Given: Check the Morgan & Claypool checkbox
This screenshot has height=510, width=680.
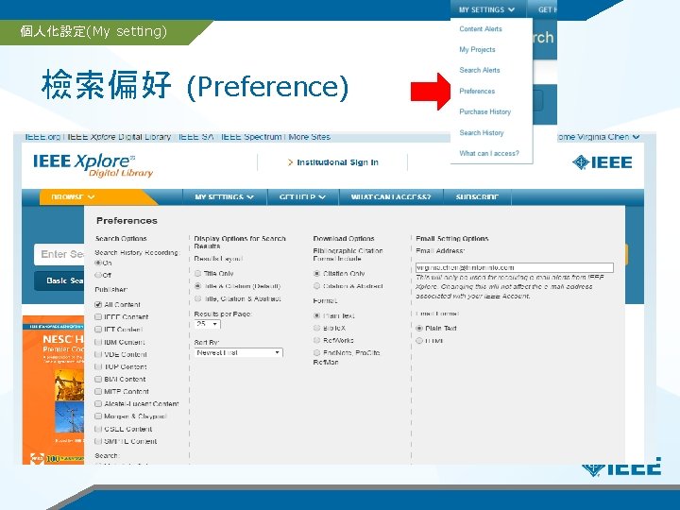Looking at the screenshot, I should (x=98, y=416).
